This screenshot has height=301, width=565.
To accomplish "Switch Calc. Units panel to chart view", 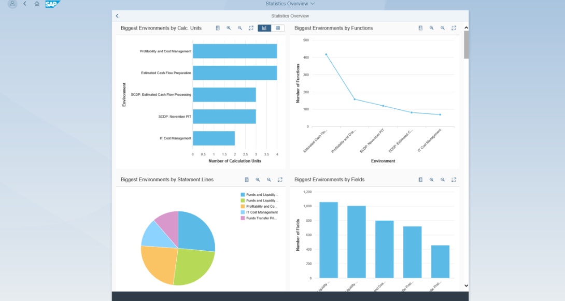I will (264, 28).
